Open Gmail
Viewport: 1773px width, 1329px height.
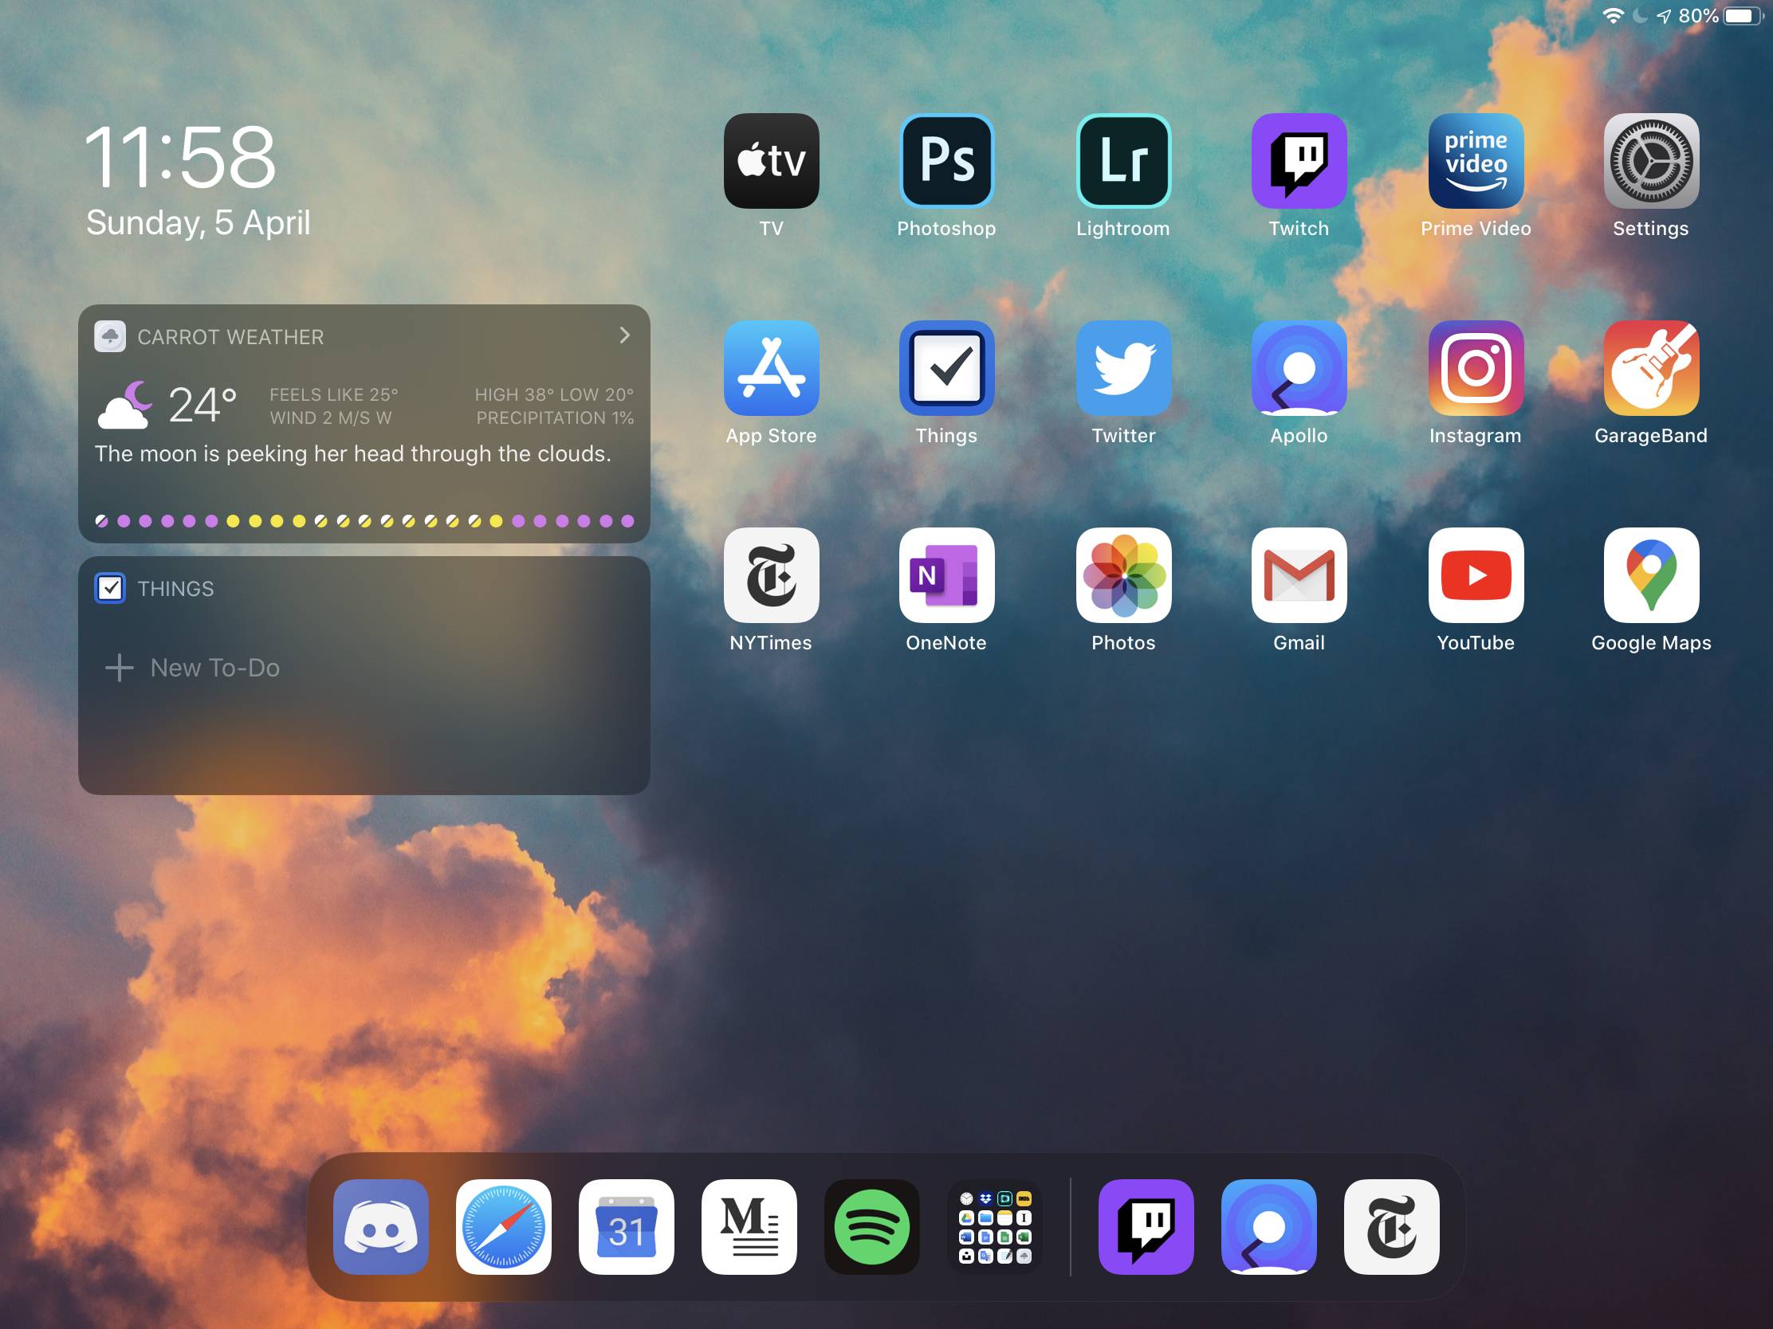click(1299, 574)
